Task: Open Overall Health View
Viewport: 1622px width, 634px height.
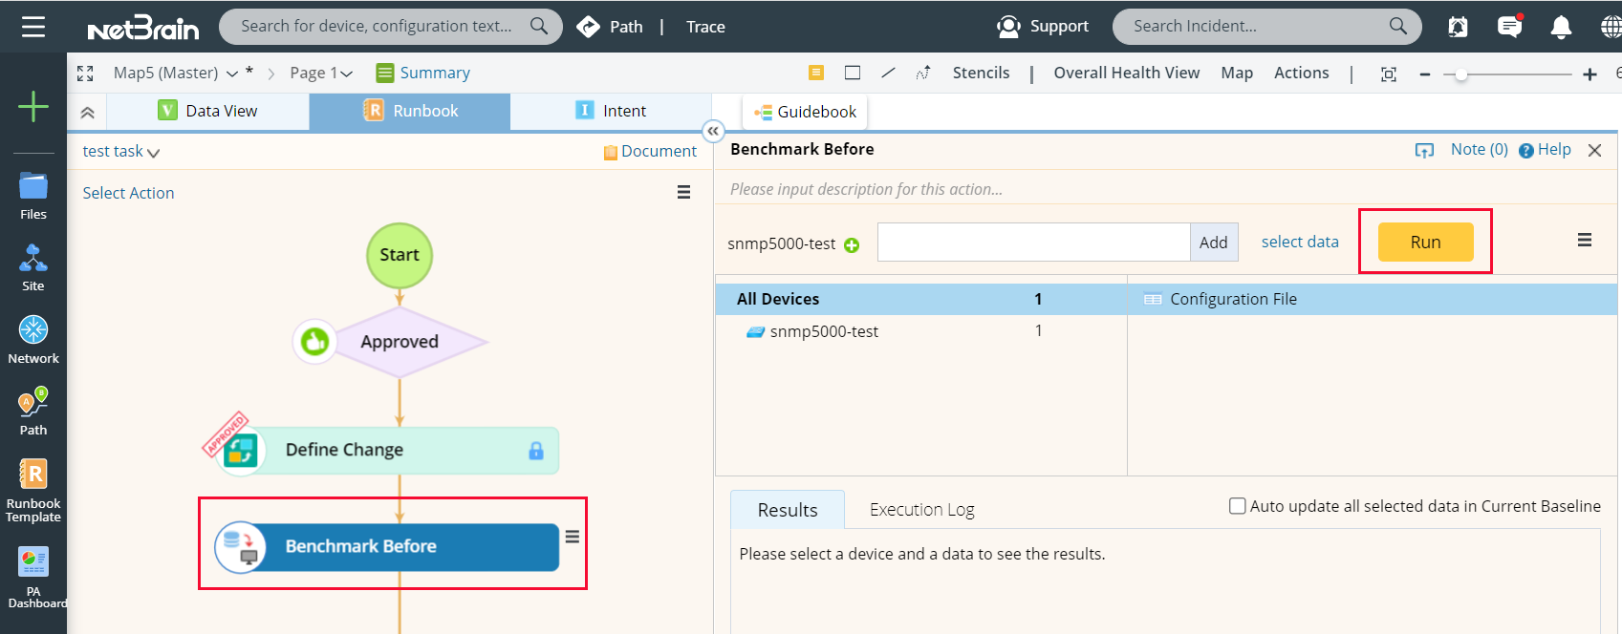Action: [x=1126, y=73]
